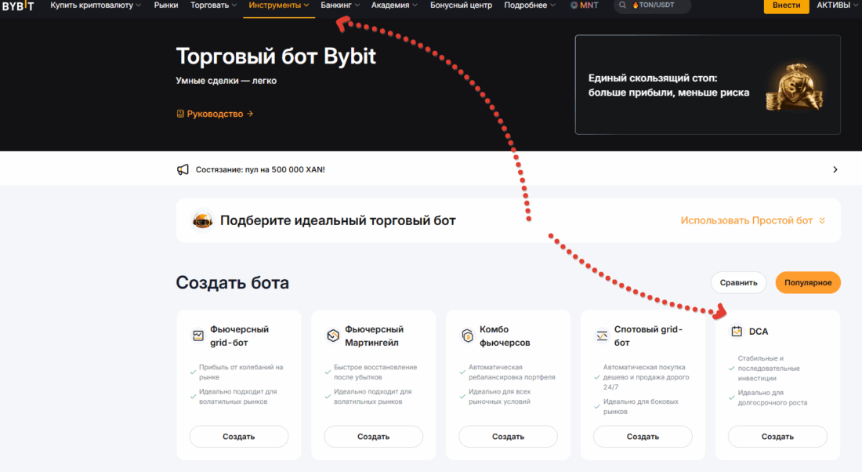The image size is (862, 472).
Task: Expand Купить криптовалюту menu
Action: click(95, 5)
